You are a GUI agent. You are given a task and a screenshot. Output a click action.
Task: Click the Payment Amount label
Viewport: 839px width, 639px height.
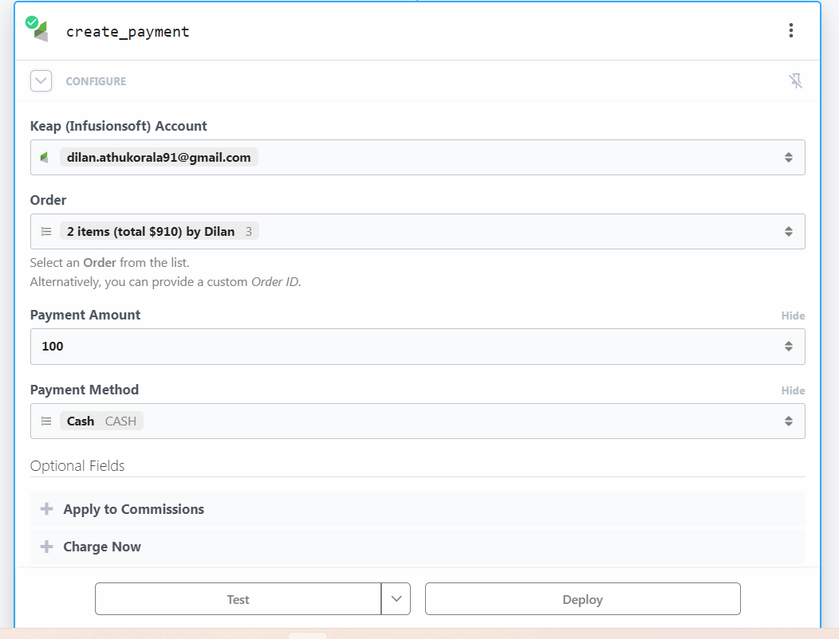tap(85, 315)
